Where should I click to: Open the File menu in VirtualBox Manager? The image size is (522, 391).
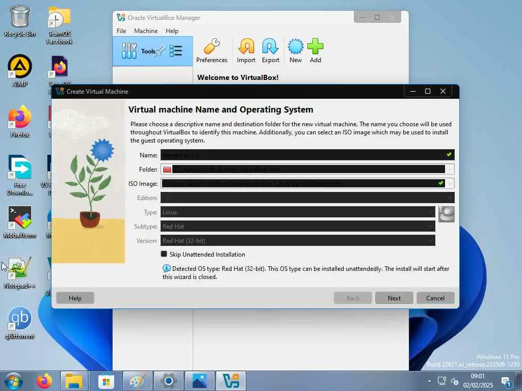click(121, 31)
